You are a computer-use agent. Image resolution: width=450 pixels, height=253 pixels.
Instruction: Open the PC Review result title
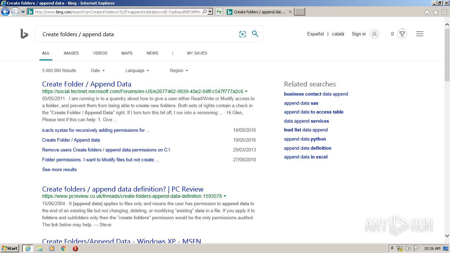coord(123,189)
